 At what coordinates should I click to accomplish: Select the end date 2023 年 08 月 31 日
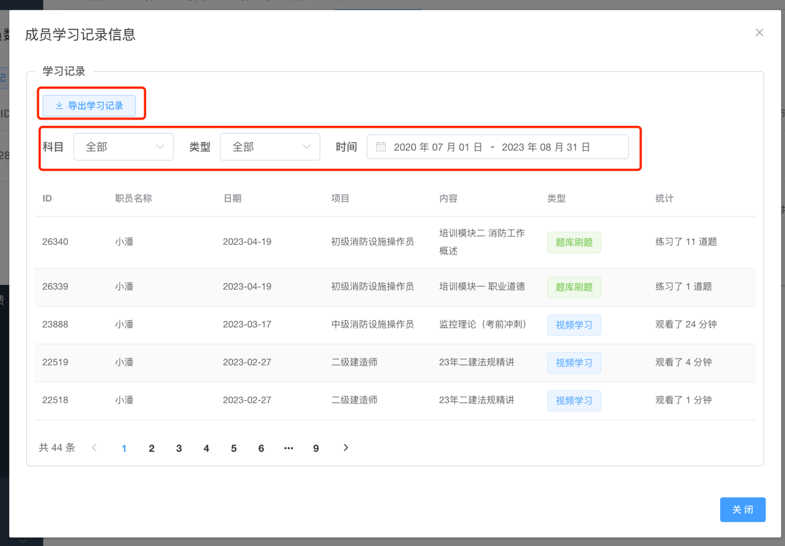(x=545, y=147)
